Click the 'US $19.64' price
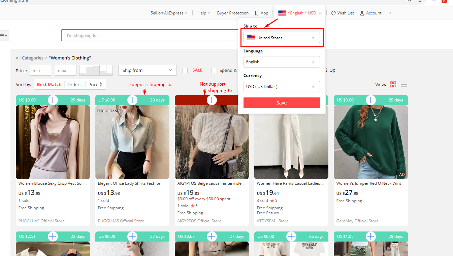Image resolution: width=453 pixels, height=256 pixels. [x=268, y=193]
